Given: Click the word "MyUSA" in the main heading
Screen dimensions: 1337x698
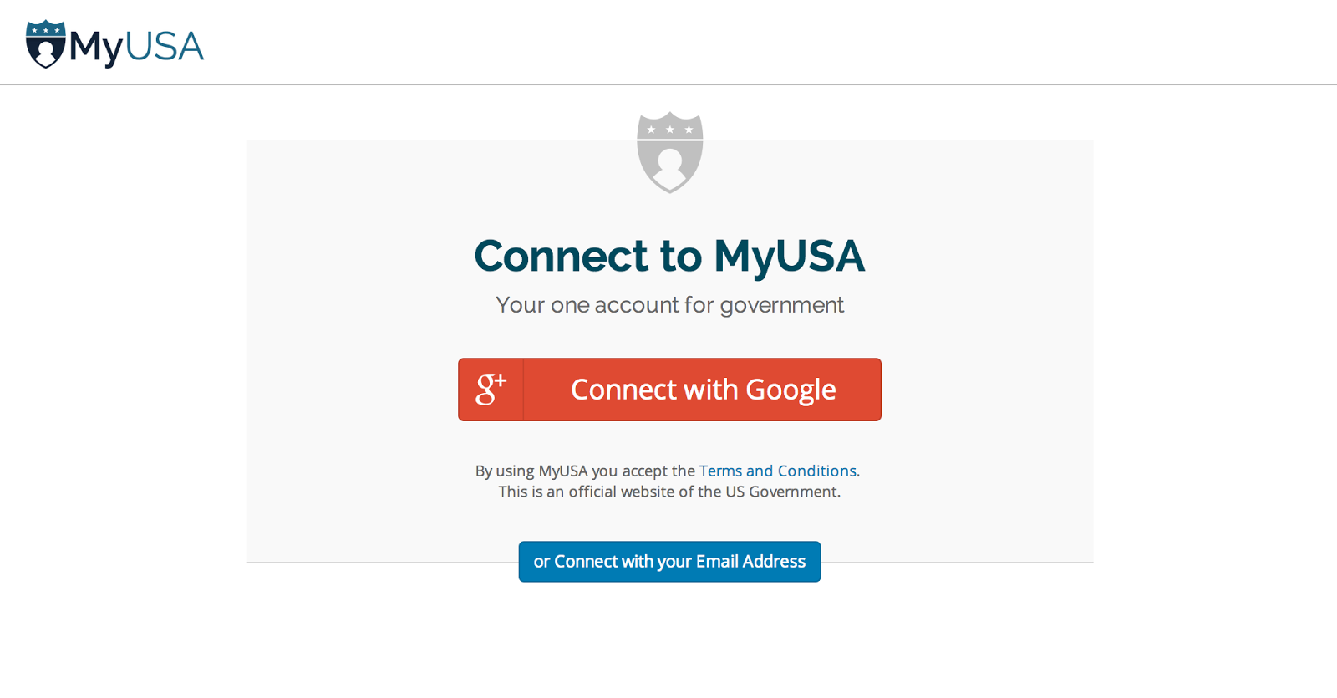Looking at the screenshot, I should click(x=789, y=256).
